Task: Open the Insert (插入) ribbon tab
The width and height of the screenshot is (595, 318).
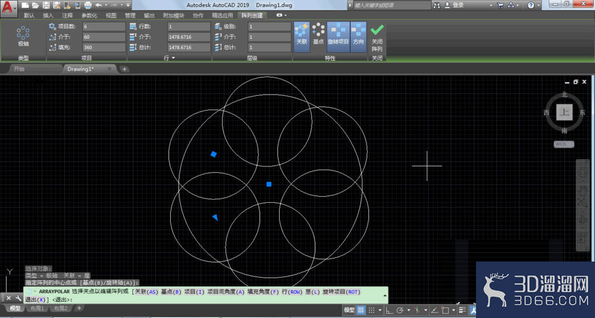Action: (x=48, y=15)
